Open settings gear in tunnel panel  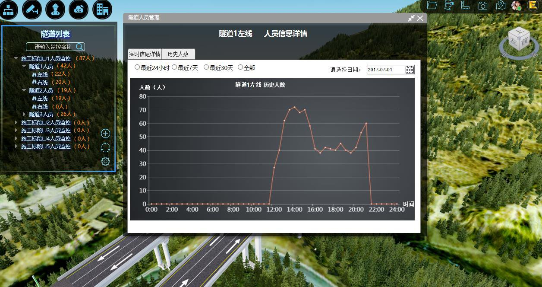point(105,162)
